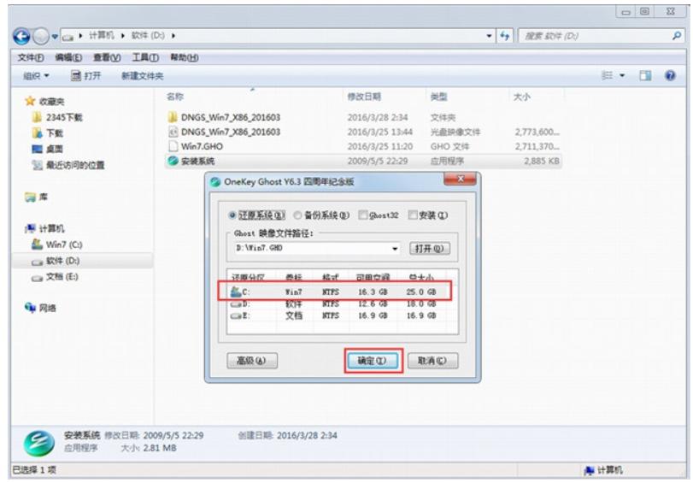Viewport: 693px width, 483px height.
Task: Select the D: 软件 partition row
Action: 334,304
